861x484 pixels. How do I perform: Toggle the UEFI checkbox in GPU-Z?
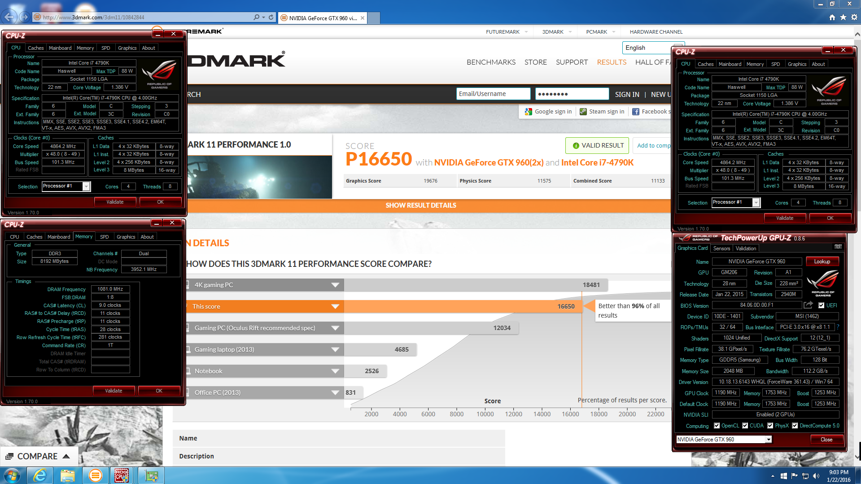pos(821,305)
